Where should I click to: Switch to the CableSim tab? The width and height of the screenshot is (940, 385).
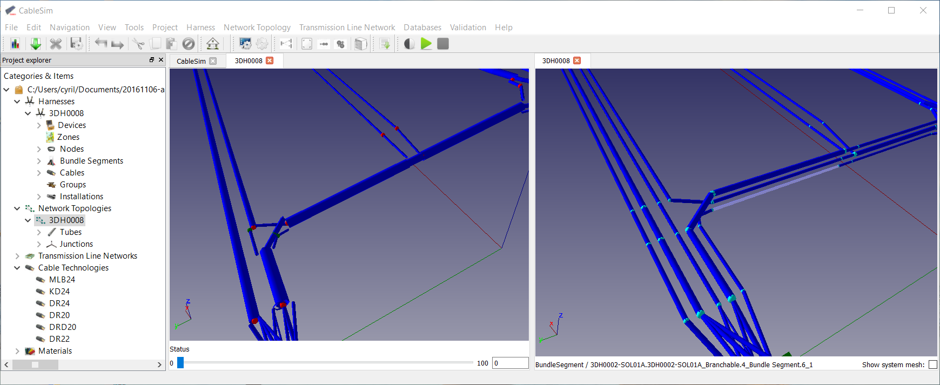(x=191, y=61)
